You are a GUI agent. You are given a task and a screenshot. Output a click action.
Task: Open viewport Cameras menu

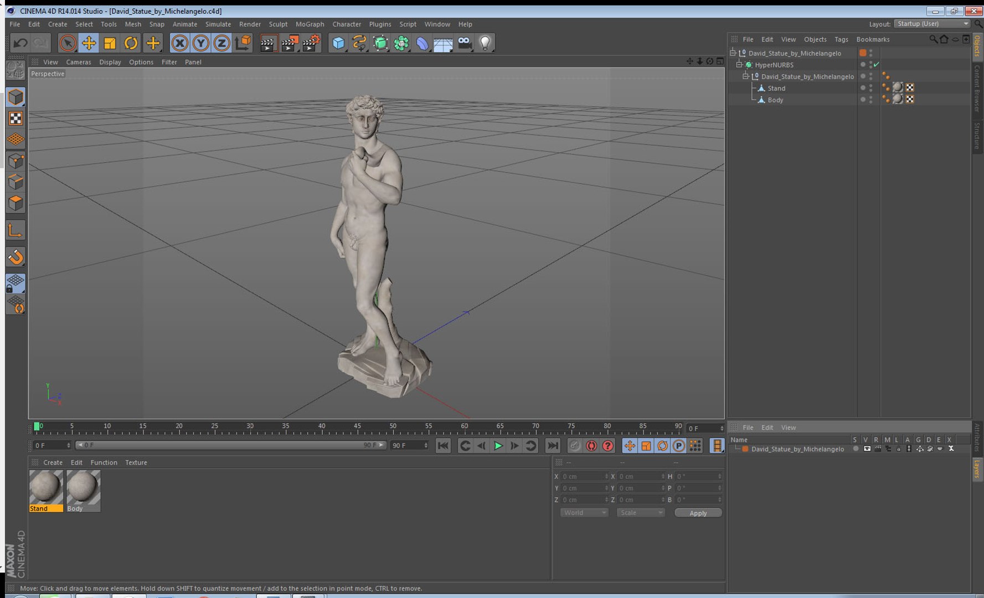(79, 62)
